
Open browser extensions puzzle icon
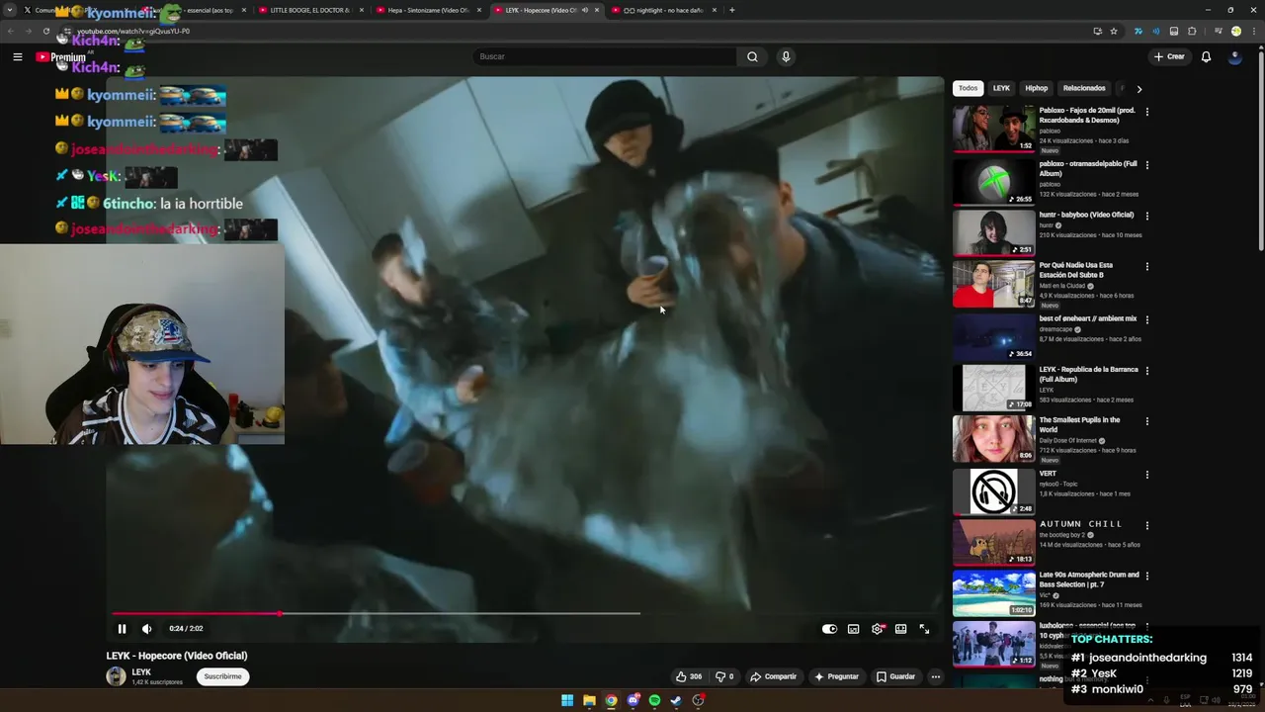1192,31
